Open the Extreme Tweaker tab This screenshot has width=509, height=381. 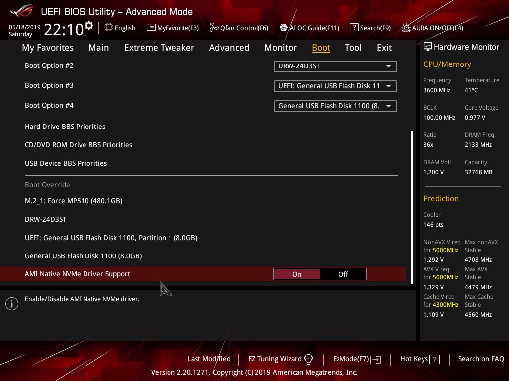(159, 48)
